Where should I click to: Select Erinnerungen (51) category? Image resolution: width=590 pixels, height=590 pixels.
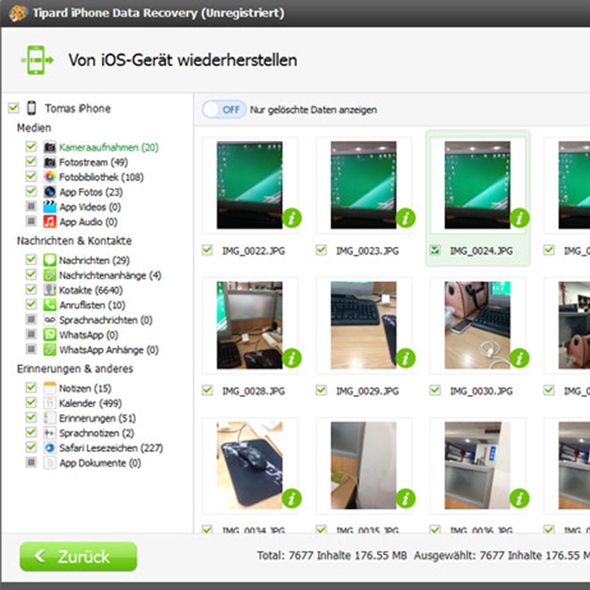pyautogui.click(x=97, y=418)
